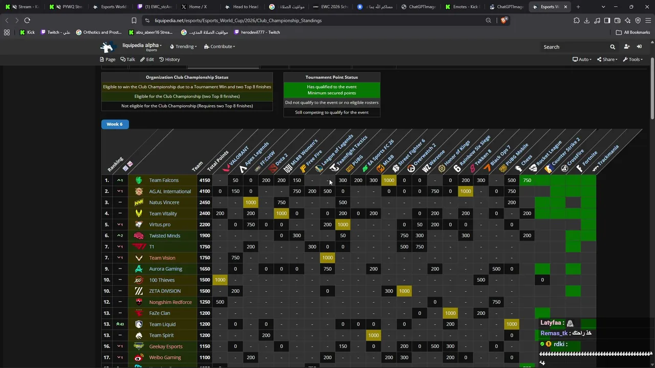
Task: Click the Overwatch 2 header icon
Action: click(411, 169)
